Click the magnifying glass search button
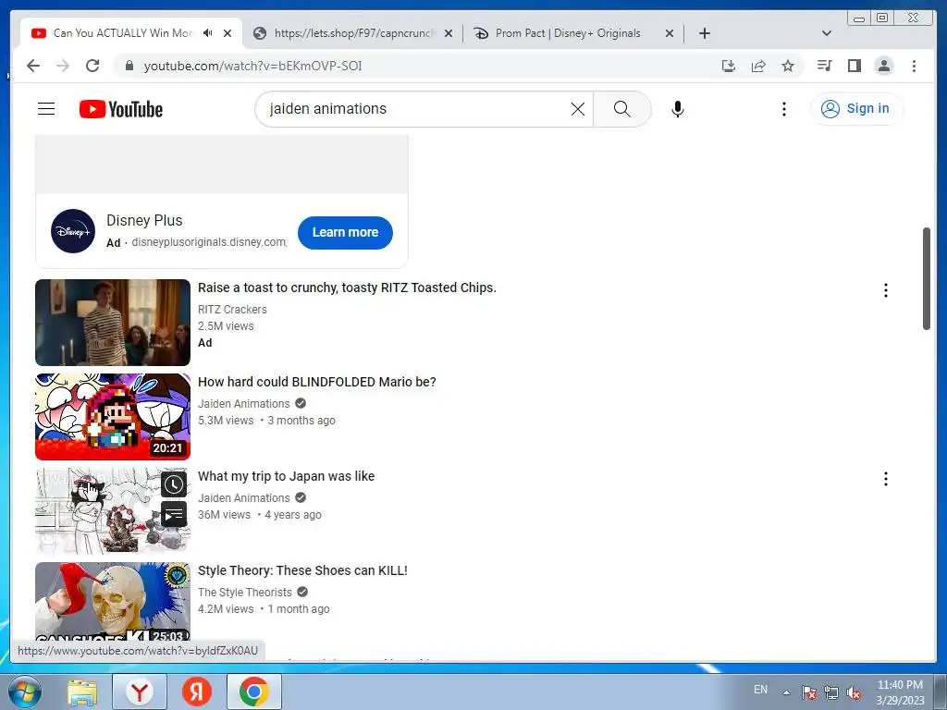This screenshot has height=710, width=947. point(622,109)
